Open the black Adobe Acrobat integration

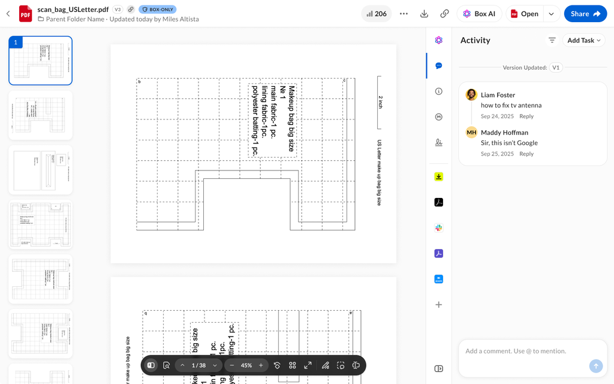438,202
